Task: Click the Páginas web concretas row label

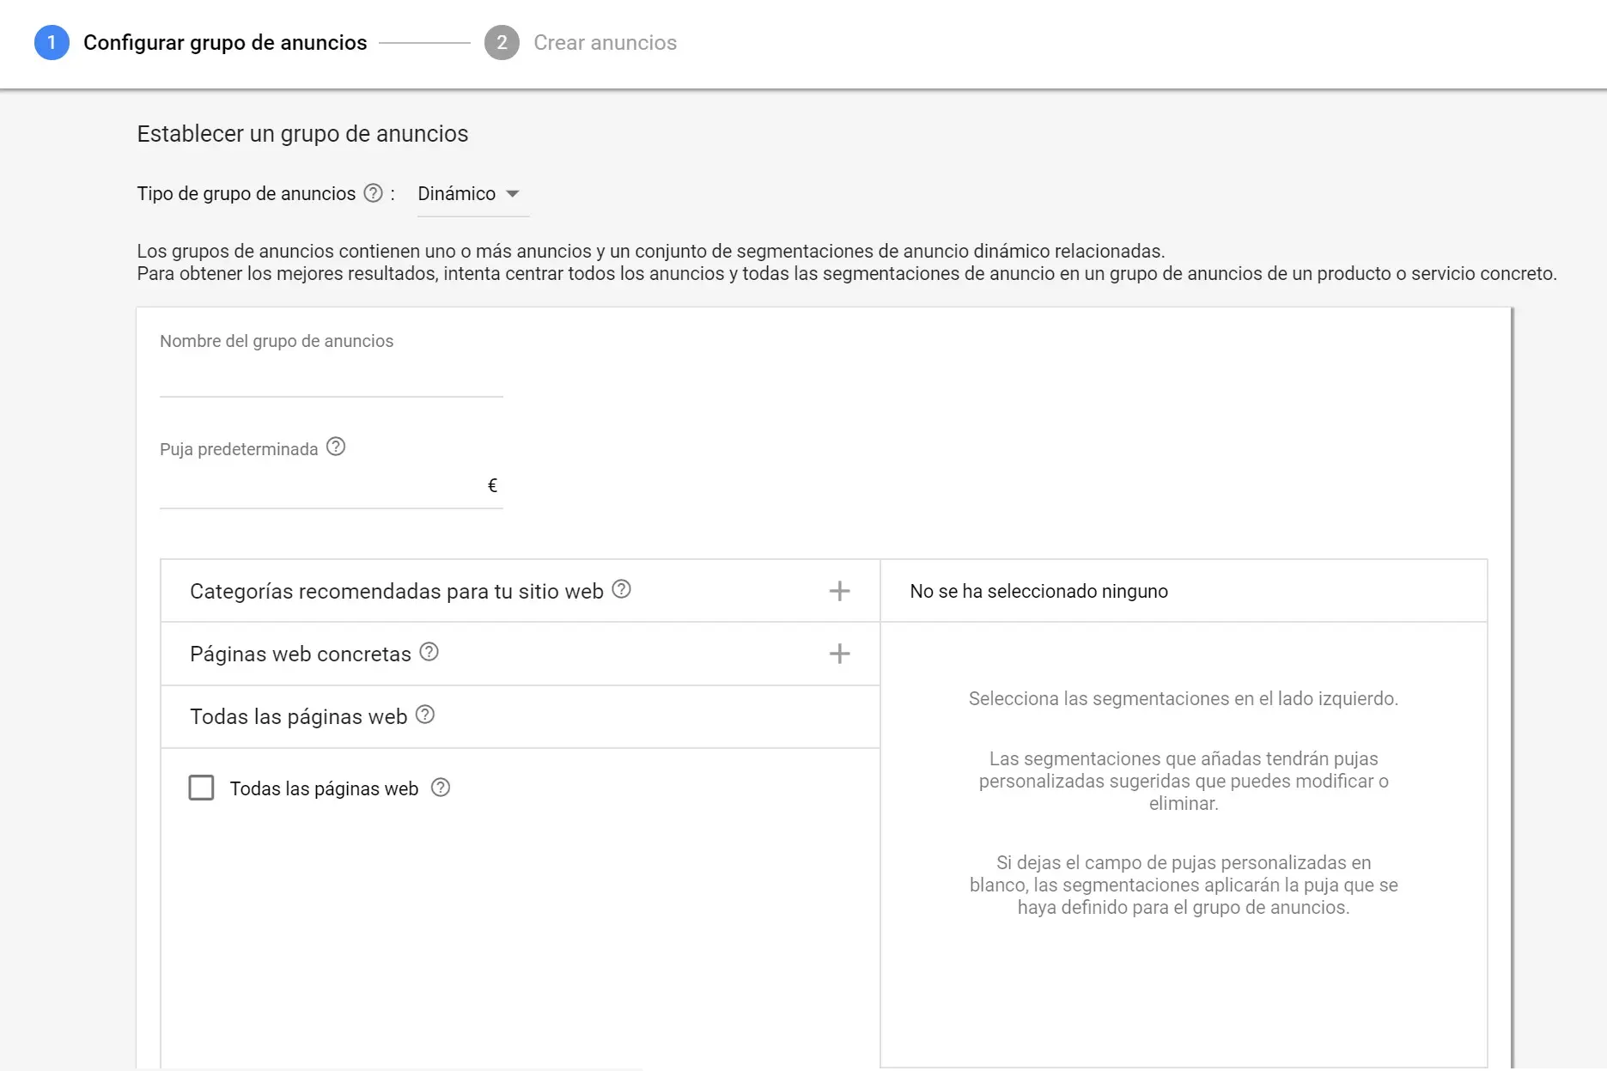Action: (x=301, y=654)
